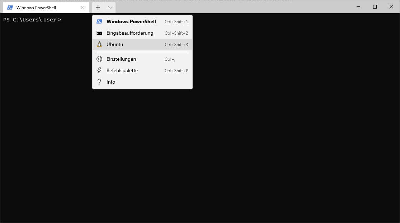Click the Eingabeaufforderung command prompt icon

[99, 33]
